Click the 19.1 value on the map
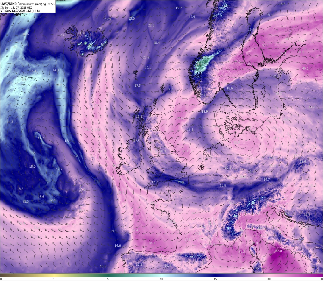This screenshot has height=281, width=323. (190, 130)
